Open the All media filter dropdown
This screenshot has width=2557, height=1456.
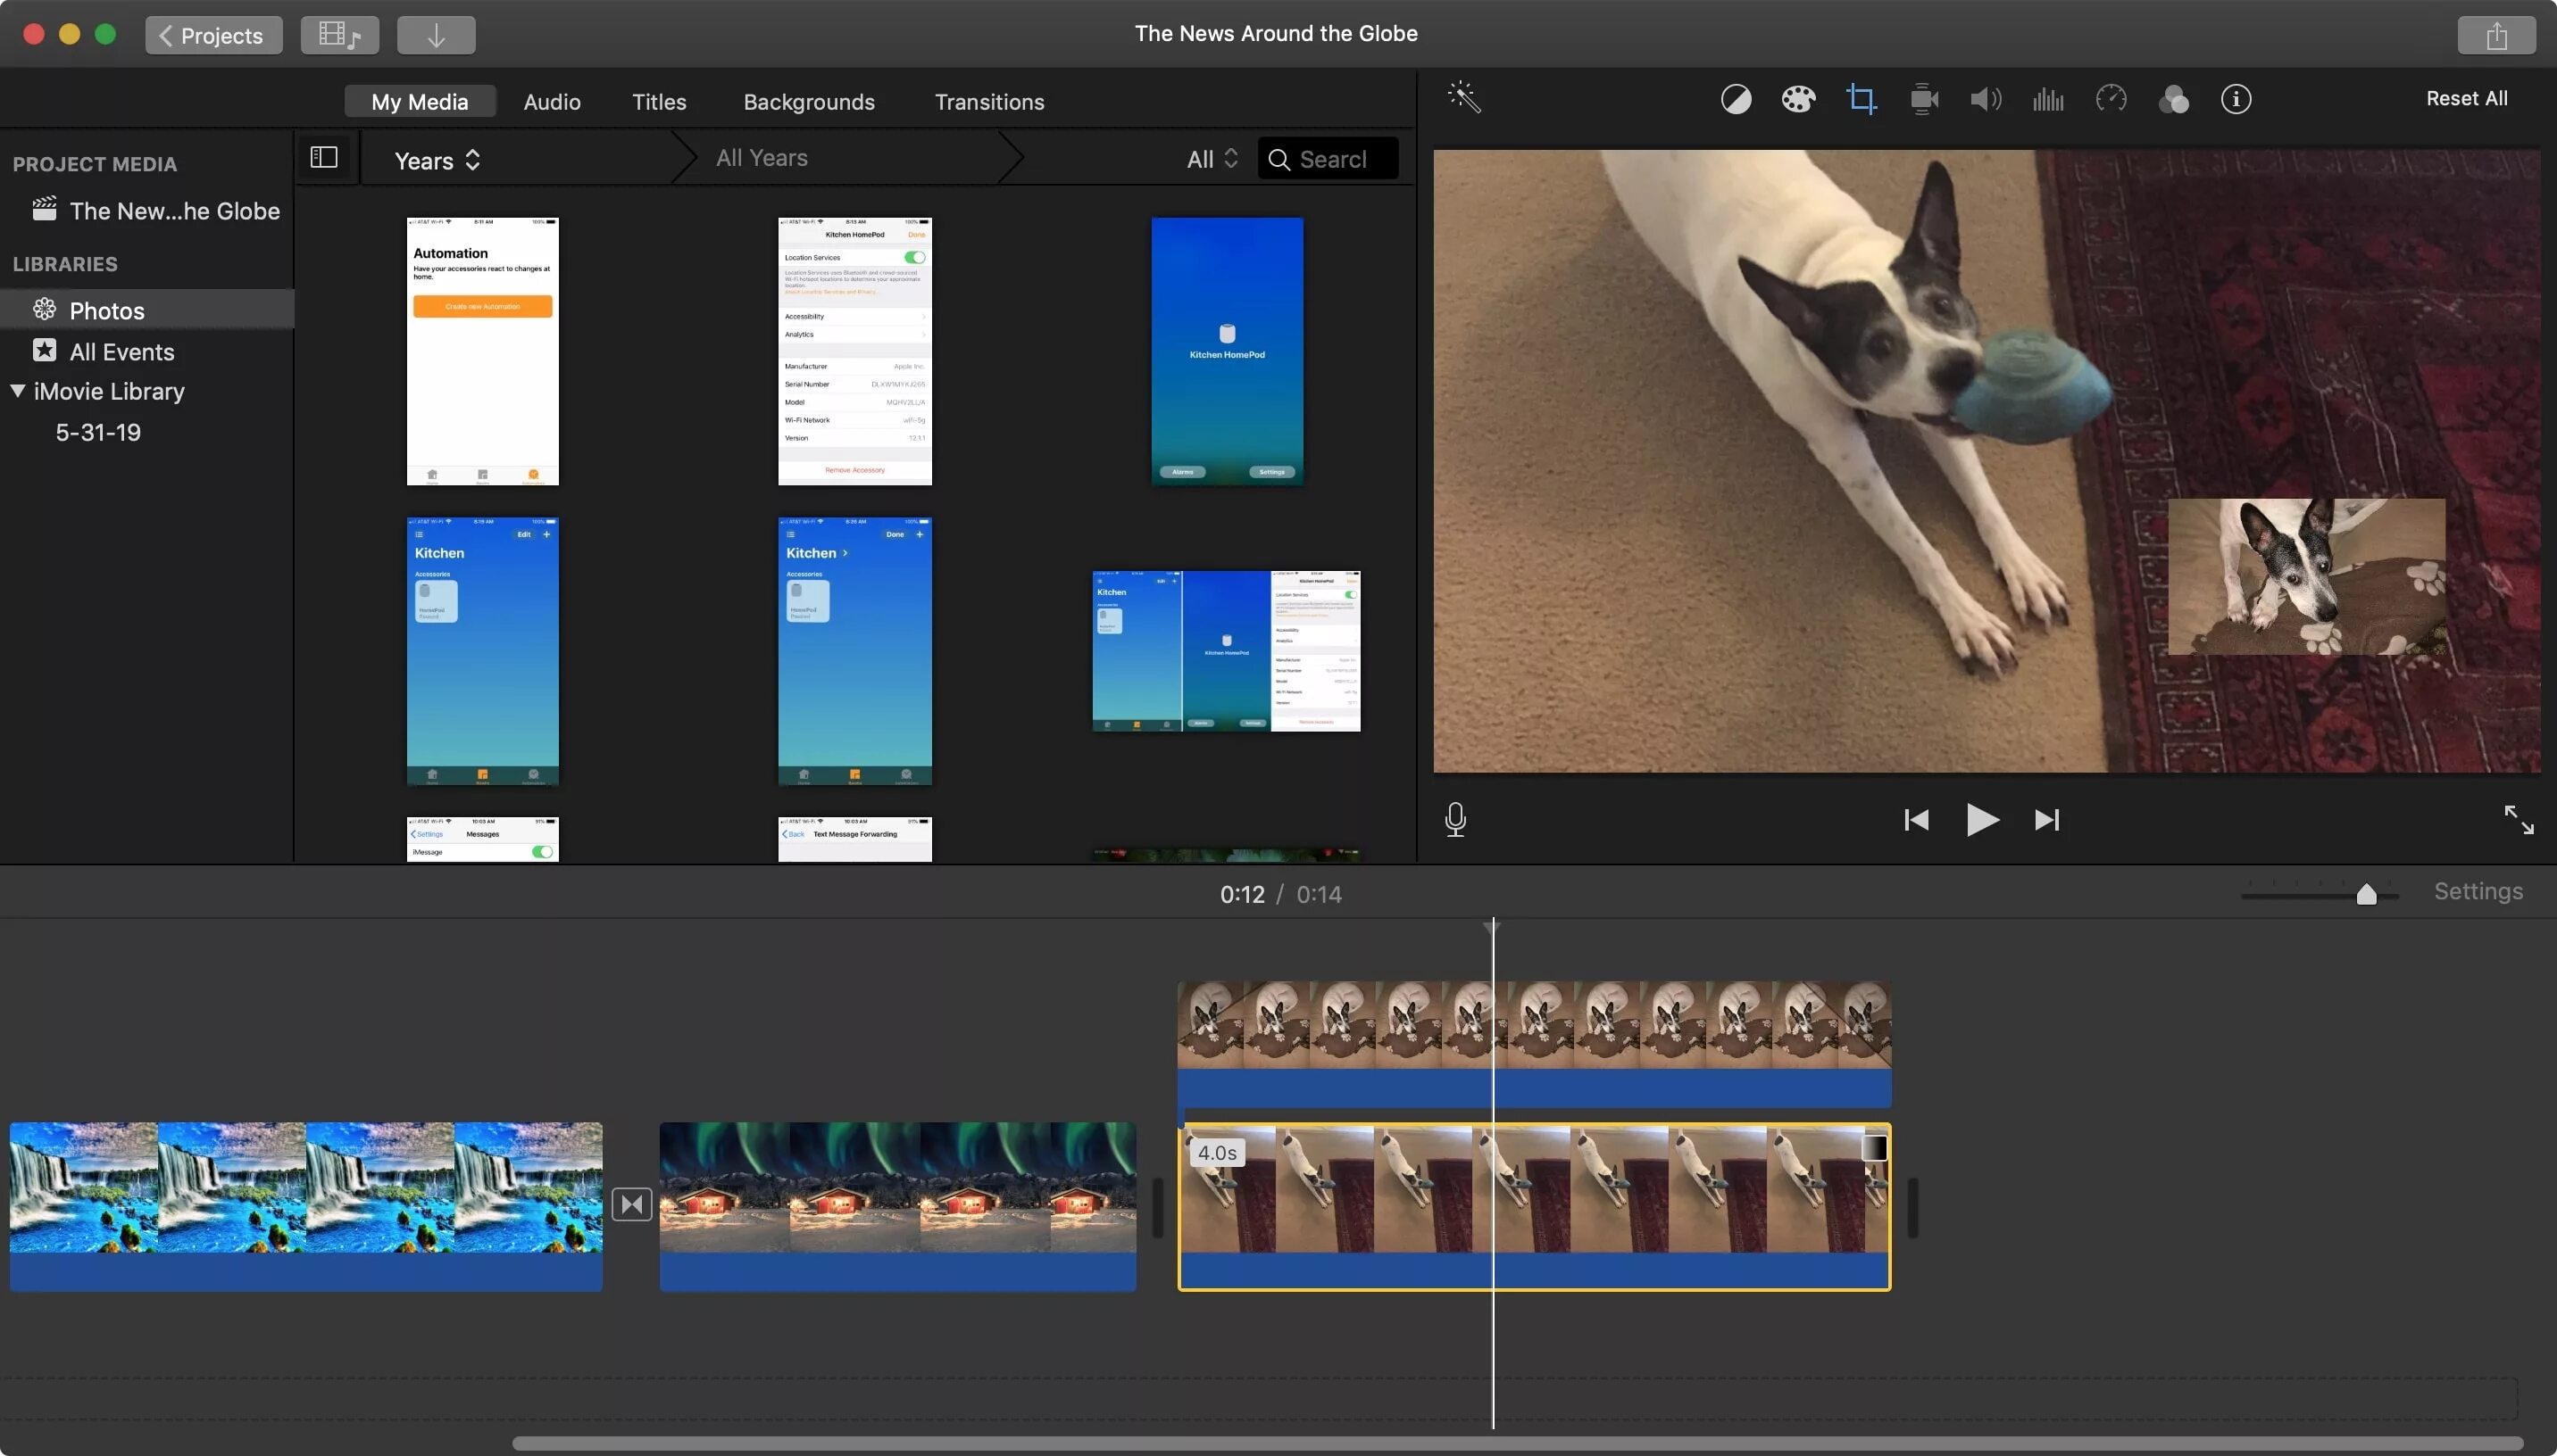(x=1212, y=159)
